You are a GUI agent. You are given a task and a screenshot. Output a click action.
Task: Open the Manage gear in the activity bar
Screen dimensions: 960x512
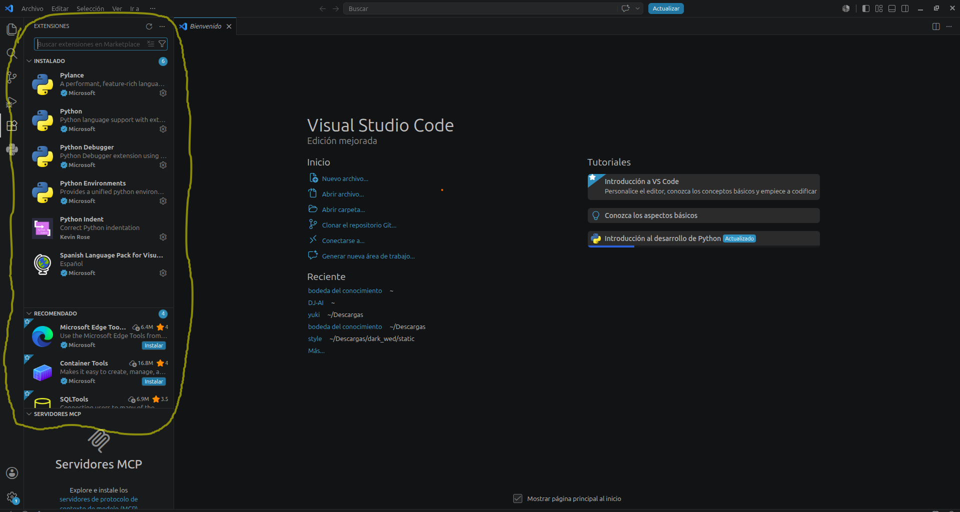12,497
